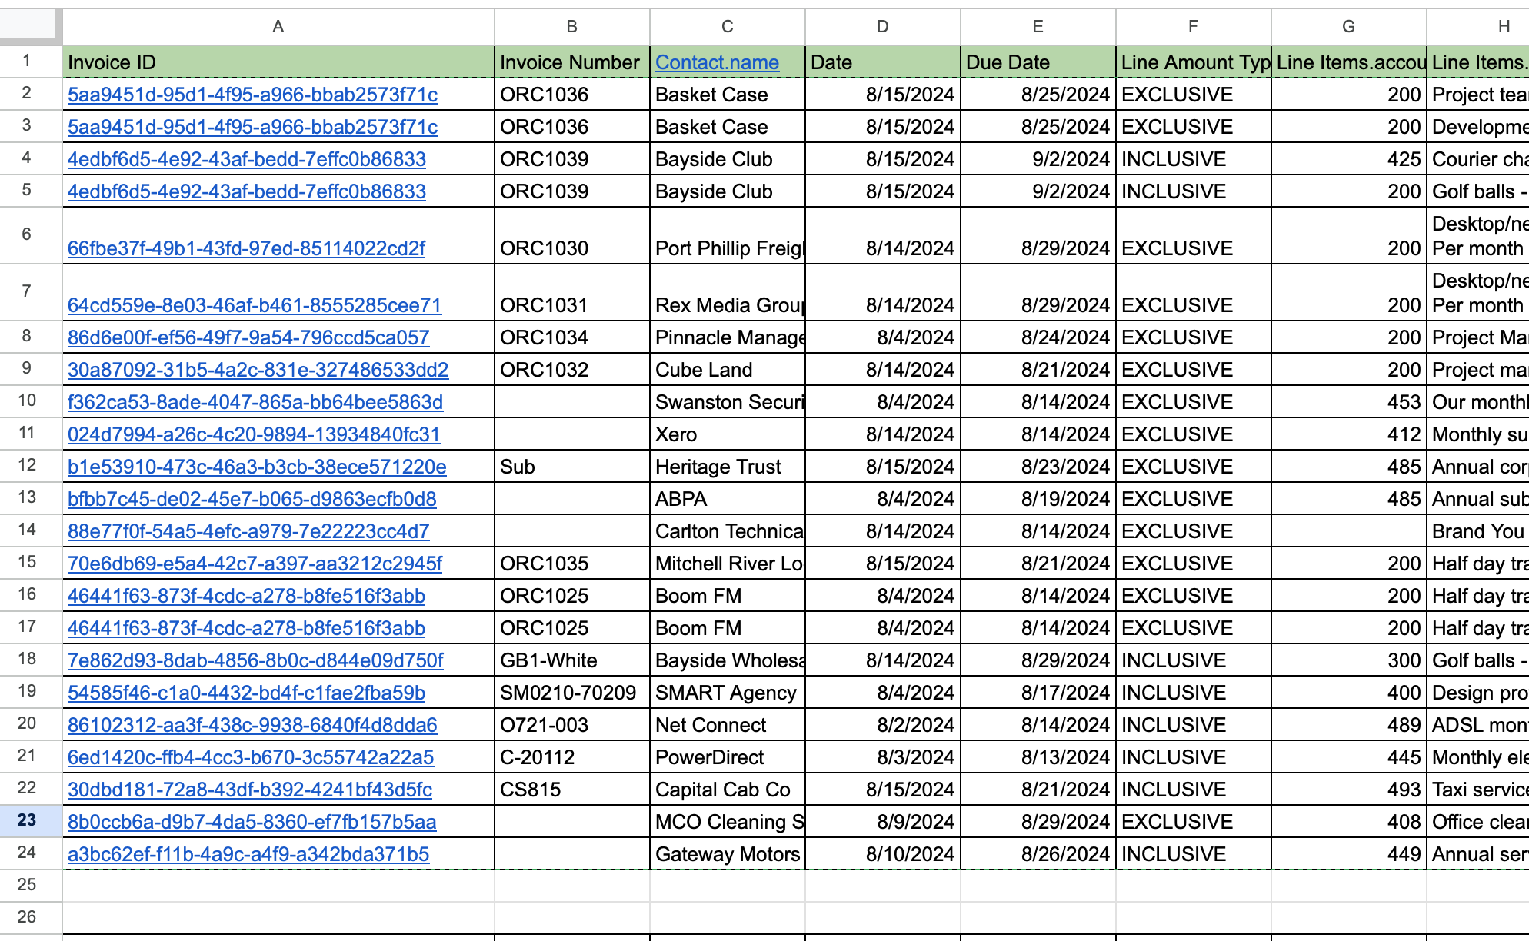The height and width of the screenshot is (941, 1529).
Task: Open invoice link 6ed1420c-ffb4-4cc3-b670-3c55742a22a5
Action: coord(251,757)
